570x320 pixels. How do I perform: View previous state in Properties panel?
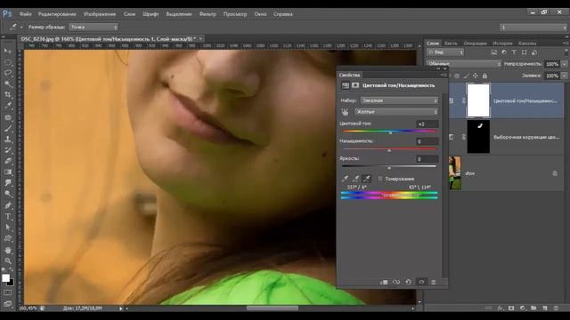[395, 282]
